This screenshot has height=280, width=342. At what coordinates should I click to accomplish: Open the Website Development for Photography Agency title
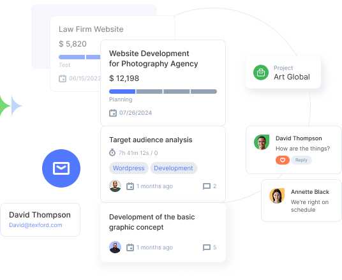point(153,59)
